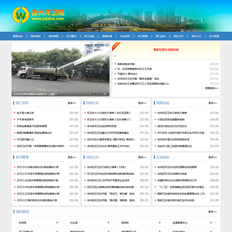Screen dimensions: 232x232
Task: Open 市、区领导 headline news item
Action: pos(135,69)
